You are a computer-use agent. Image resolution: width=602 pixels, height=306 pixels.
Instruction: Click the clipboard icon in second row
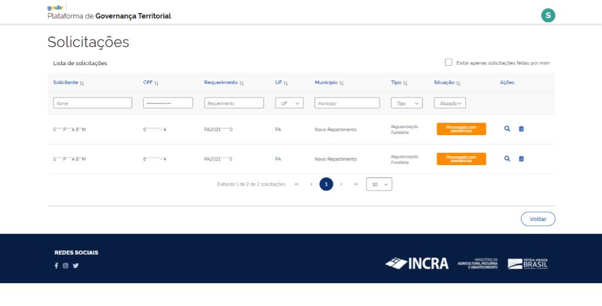pos(521,159)
